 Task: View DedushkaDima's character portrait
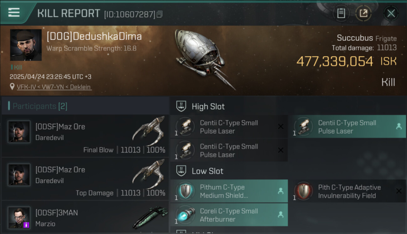[x=26, y=45]
